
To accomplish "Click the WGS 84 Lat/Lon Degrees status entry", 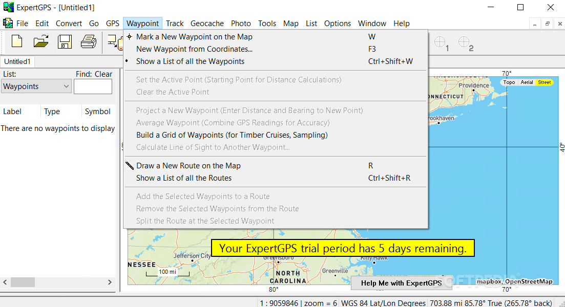I will [383, 303].
